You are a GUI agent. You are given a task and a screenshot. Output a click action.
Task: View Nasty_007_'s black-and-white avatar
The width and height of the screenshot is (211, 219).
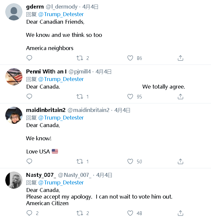click(14, 180)
